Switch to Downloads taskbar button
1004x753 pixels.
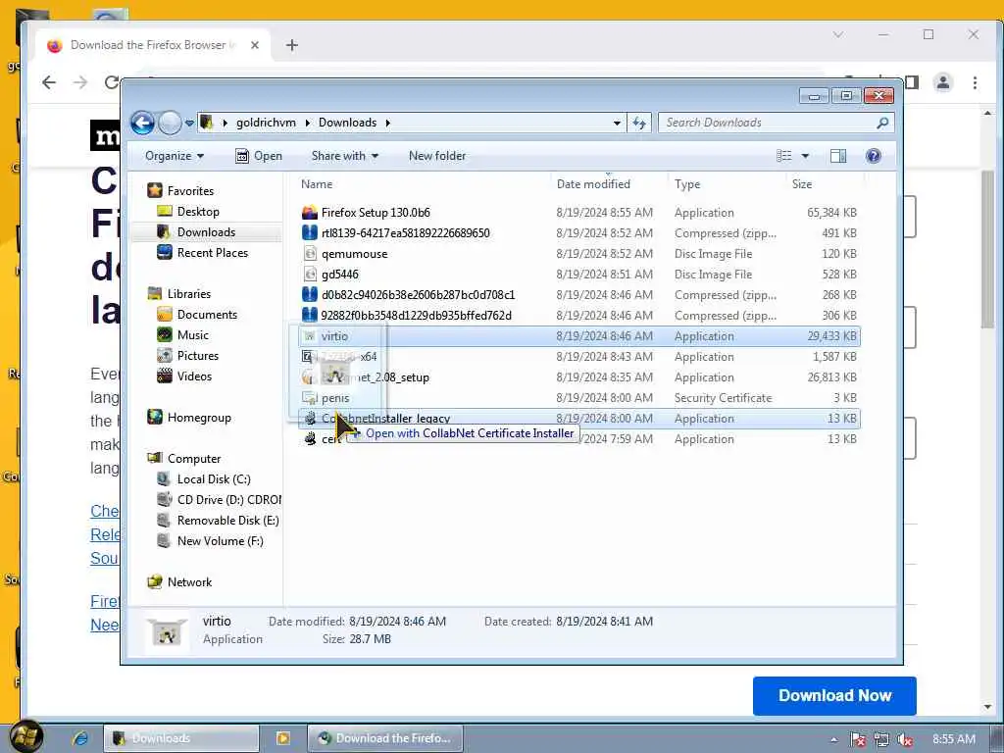point(181,738)
